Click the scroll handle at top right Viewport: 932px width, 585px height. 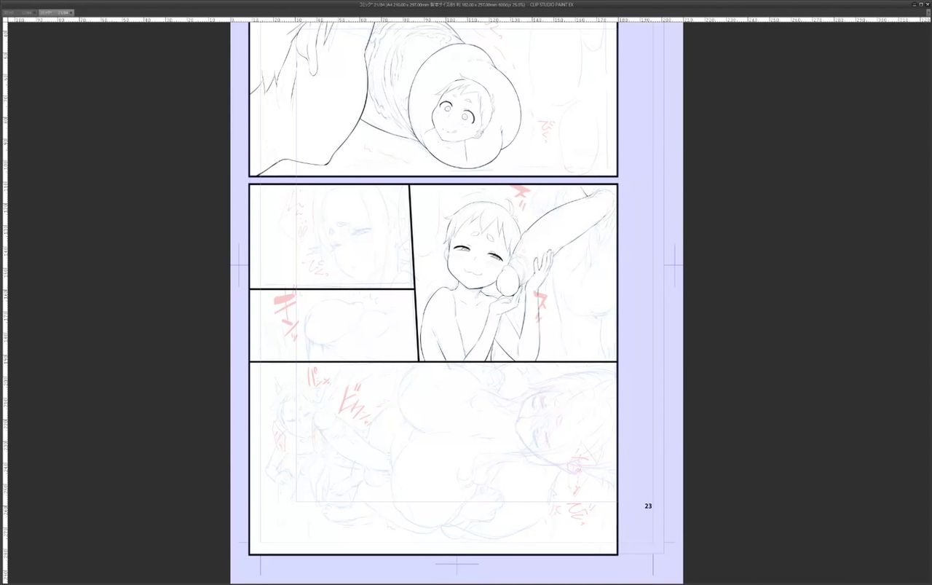[928, 12]
